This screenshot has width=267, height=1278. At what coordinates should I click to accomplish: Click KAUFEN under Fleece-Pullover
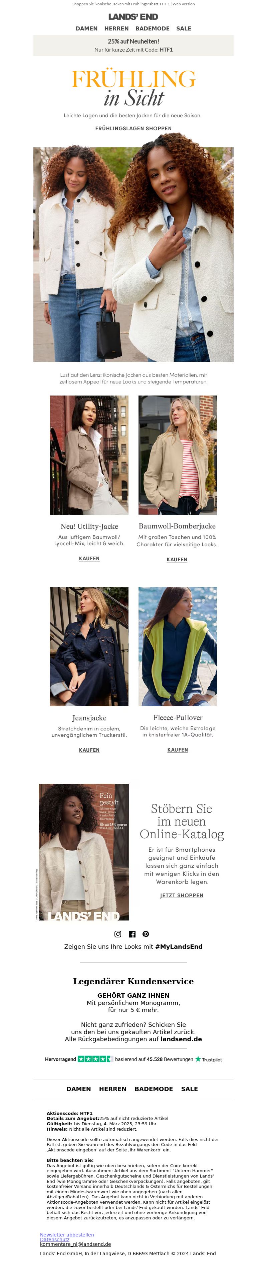[178, 750]
